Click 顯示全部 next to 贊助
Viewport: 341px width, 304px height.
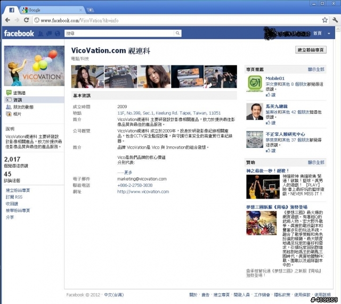tap(316, 162)
